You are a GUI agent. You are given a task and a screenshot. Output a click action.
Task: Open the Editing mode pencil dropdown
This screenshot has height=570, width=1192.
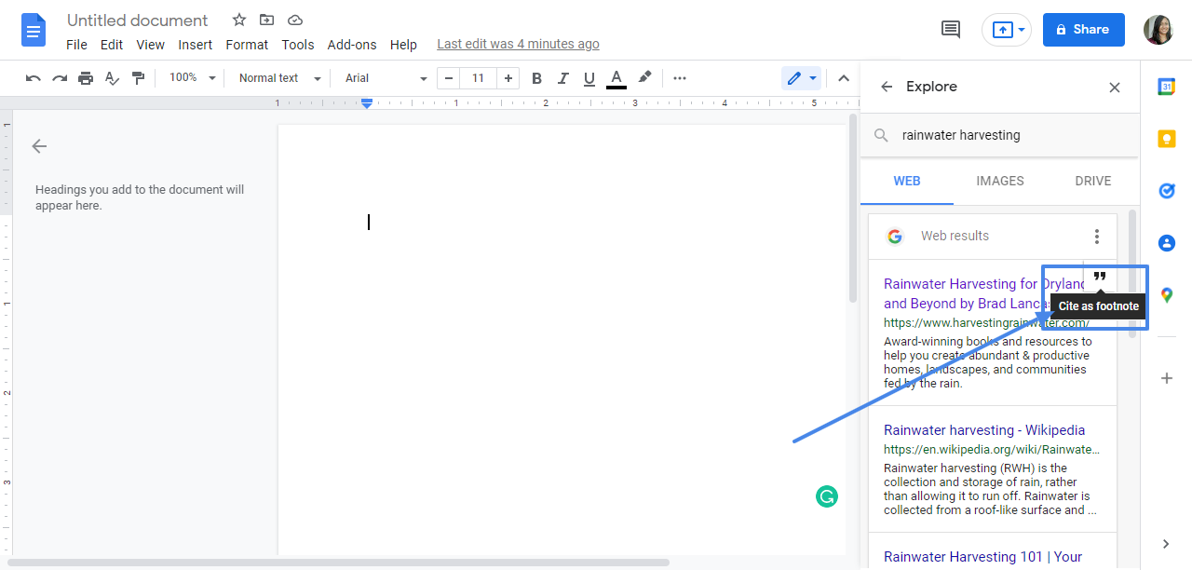coord(802,78)
